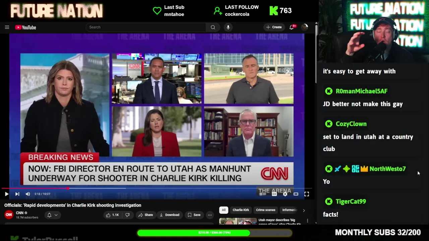
Task: Click the video title 'Officials: Rapid developments'
Action: pos(73,205)
